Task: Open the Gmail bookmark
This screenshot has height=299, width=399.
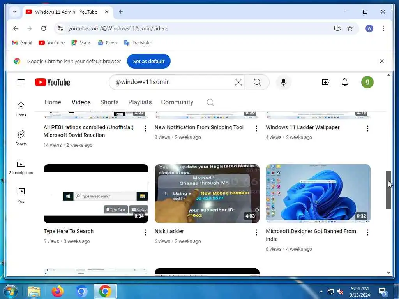Action: pos(22,43)
